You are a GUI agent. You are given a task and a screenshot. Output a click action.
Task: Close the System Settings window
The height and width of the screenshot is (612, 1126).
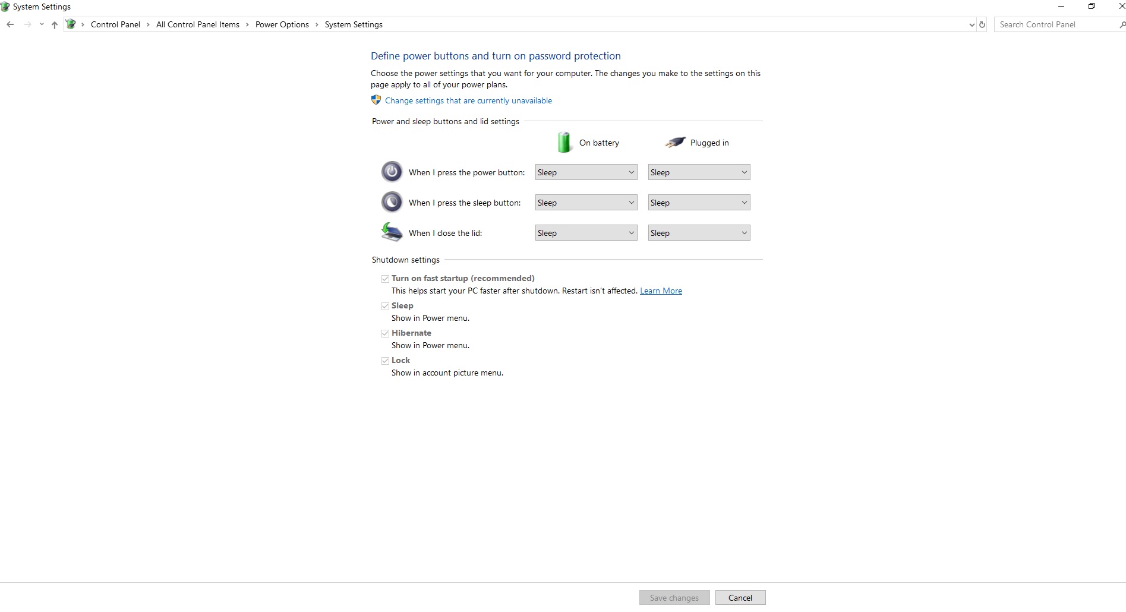click(1121, 7)
